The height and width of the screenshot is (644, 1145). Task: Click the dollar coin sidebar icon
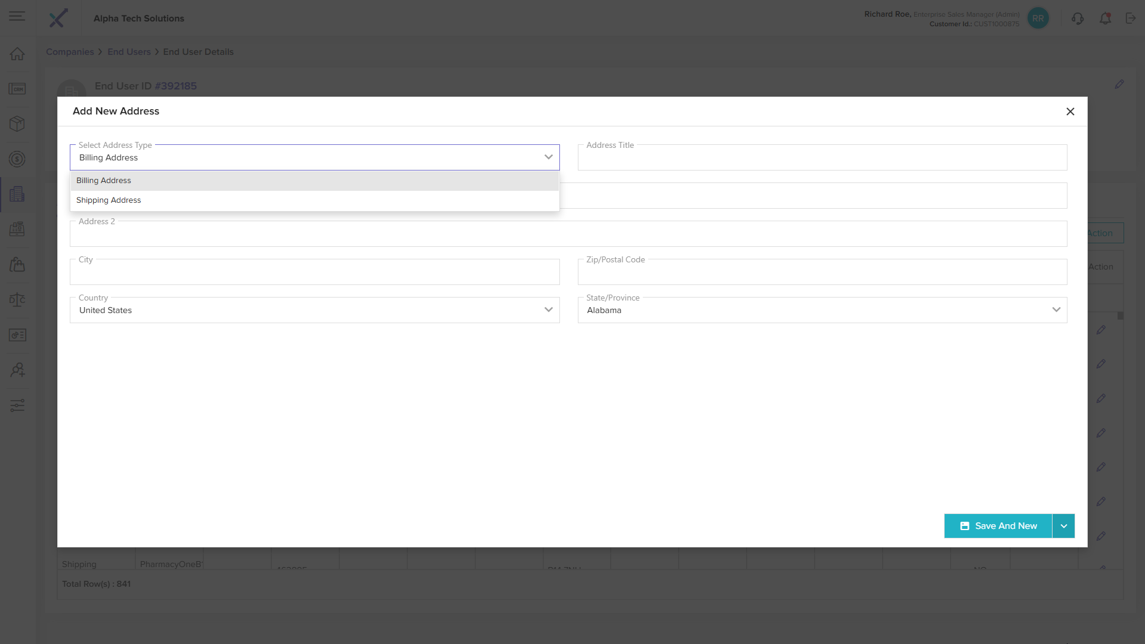[17, 159]
